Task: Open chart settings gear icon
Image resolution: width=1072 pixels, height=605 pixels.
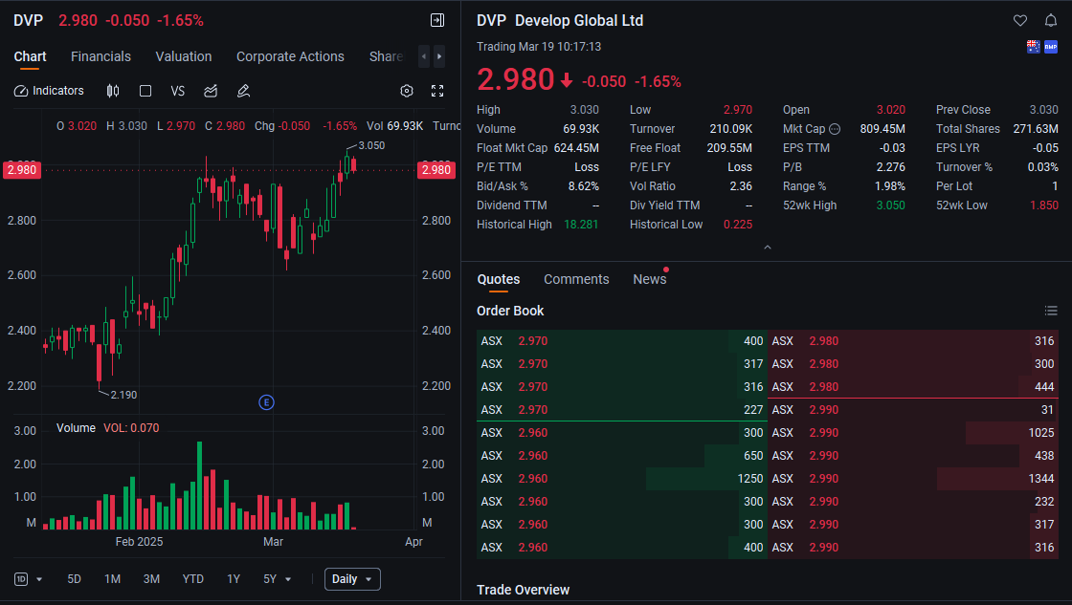Action: coord(407,91)
